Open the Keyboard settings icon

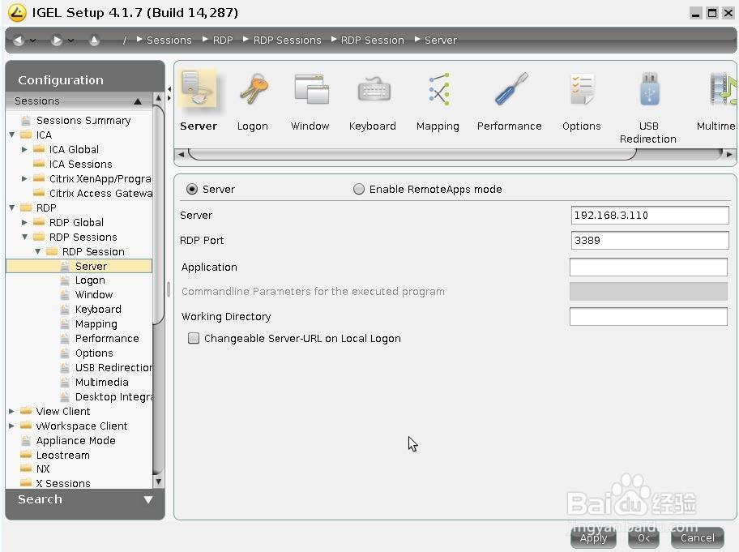pyautogui.click(x=374, y=89)
